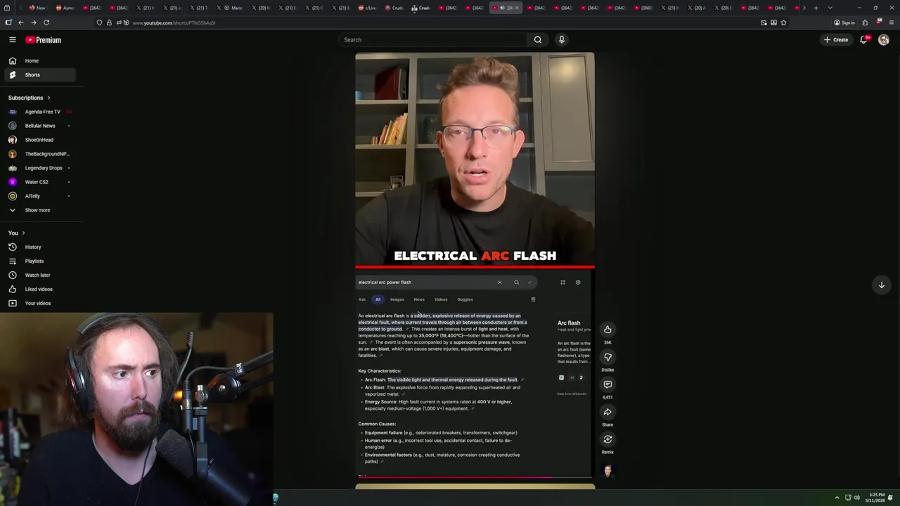Open Liked videos
This screenshot has width=900, height=506.
click(x=40, y=290)
